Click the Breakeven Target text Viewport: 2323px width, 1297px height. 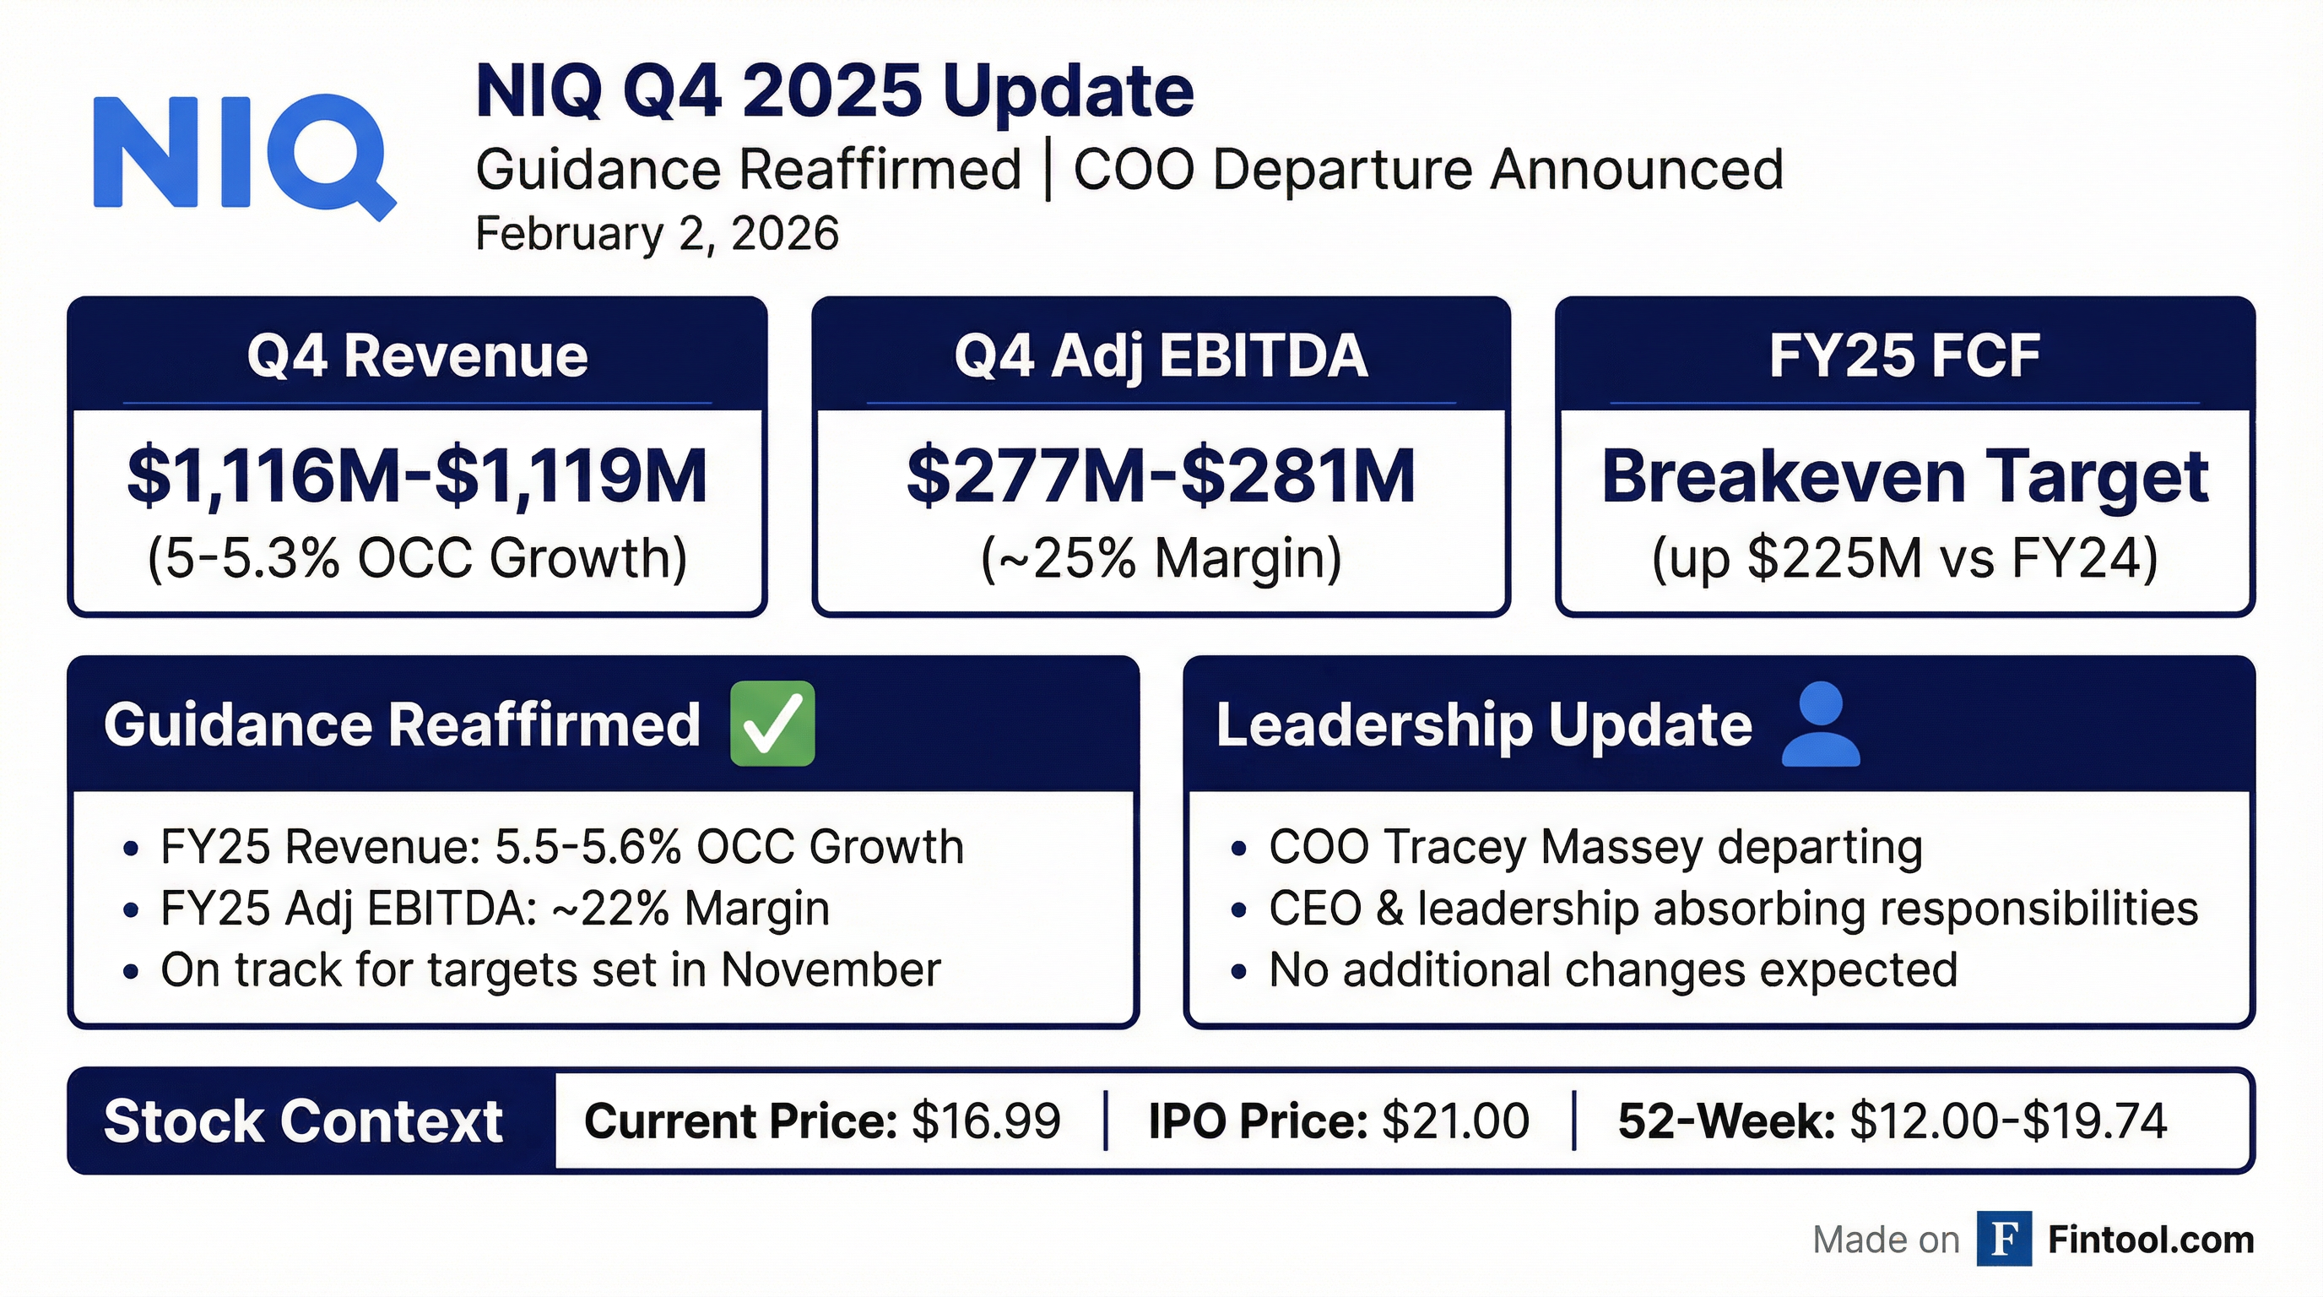pyautogui.click(x=1904, y=476)
